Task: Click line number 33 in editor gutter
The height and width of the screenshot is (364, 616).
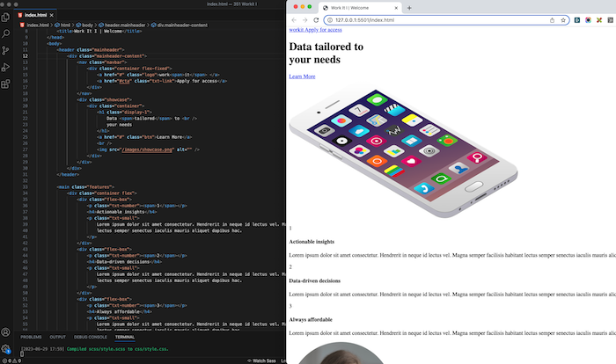Action: click(26, 187)
